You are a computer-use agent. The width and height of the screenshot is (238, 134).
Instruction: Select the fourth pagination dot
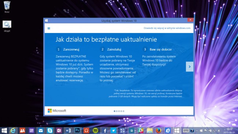coord(121,111)
